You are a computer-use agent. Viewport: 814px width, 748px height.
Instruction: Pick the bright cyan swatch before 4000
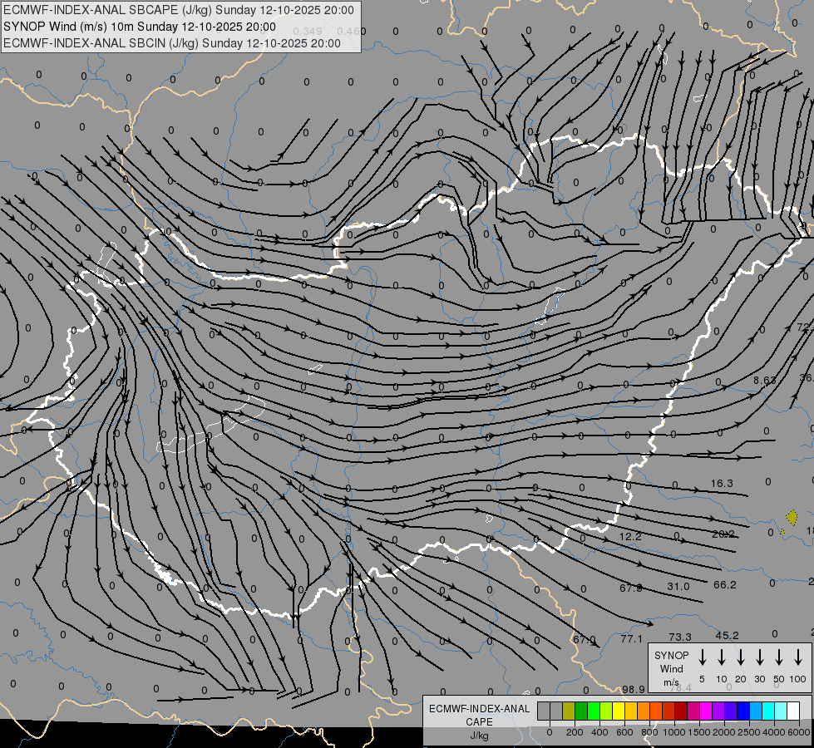click(x=767, y=711)
